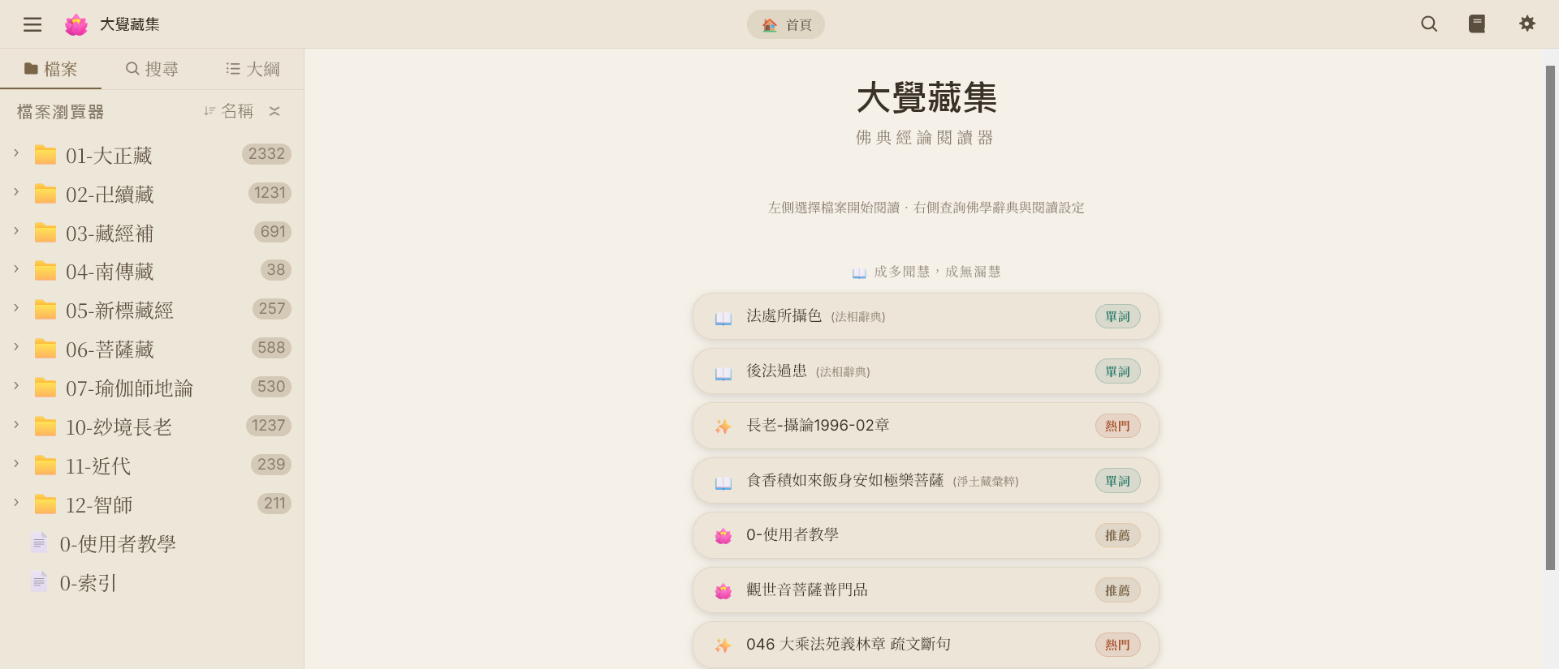Click lotus icon on 觀世音菩薩普門品 card
Viewport: 1559px width, 669px height.
click(723, 591)
